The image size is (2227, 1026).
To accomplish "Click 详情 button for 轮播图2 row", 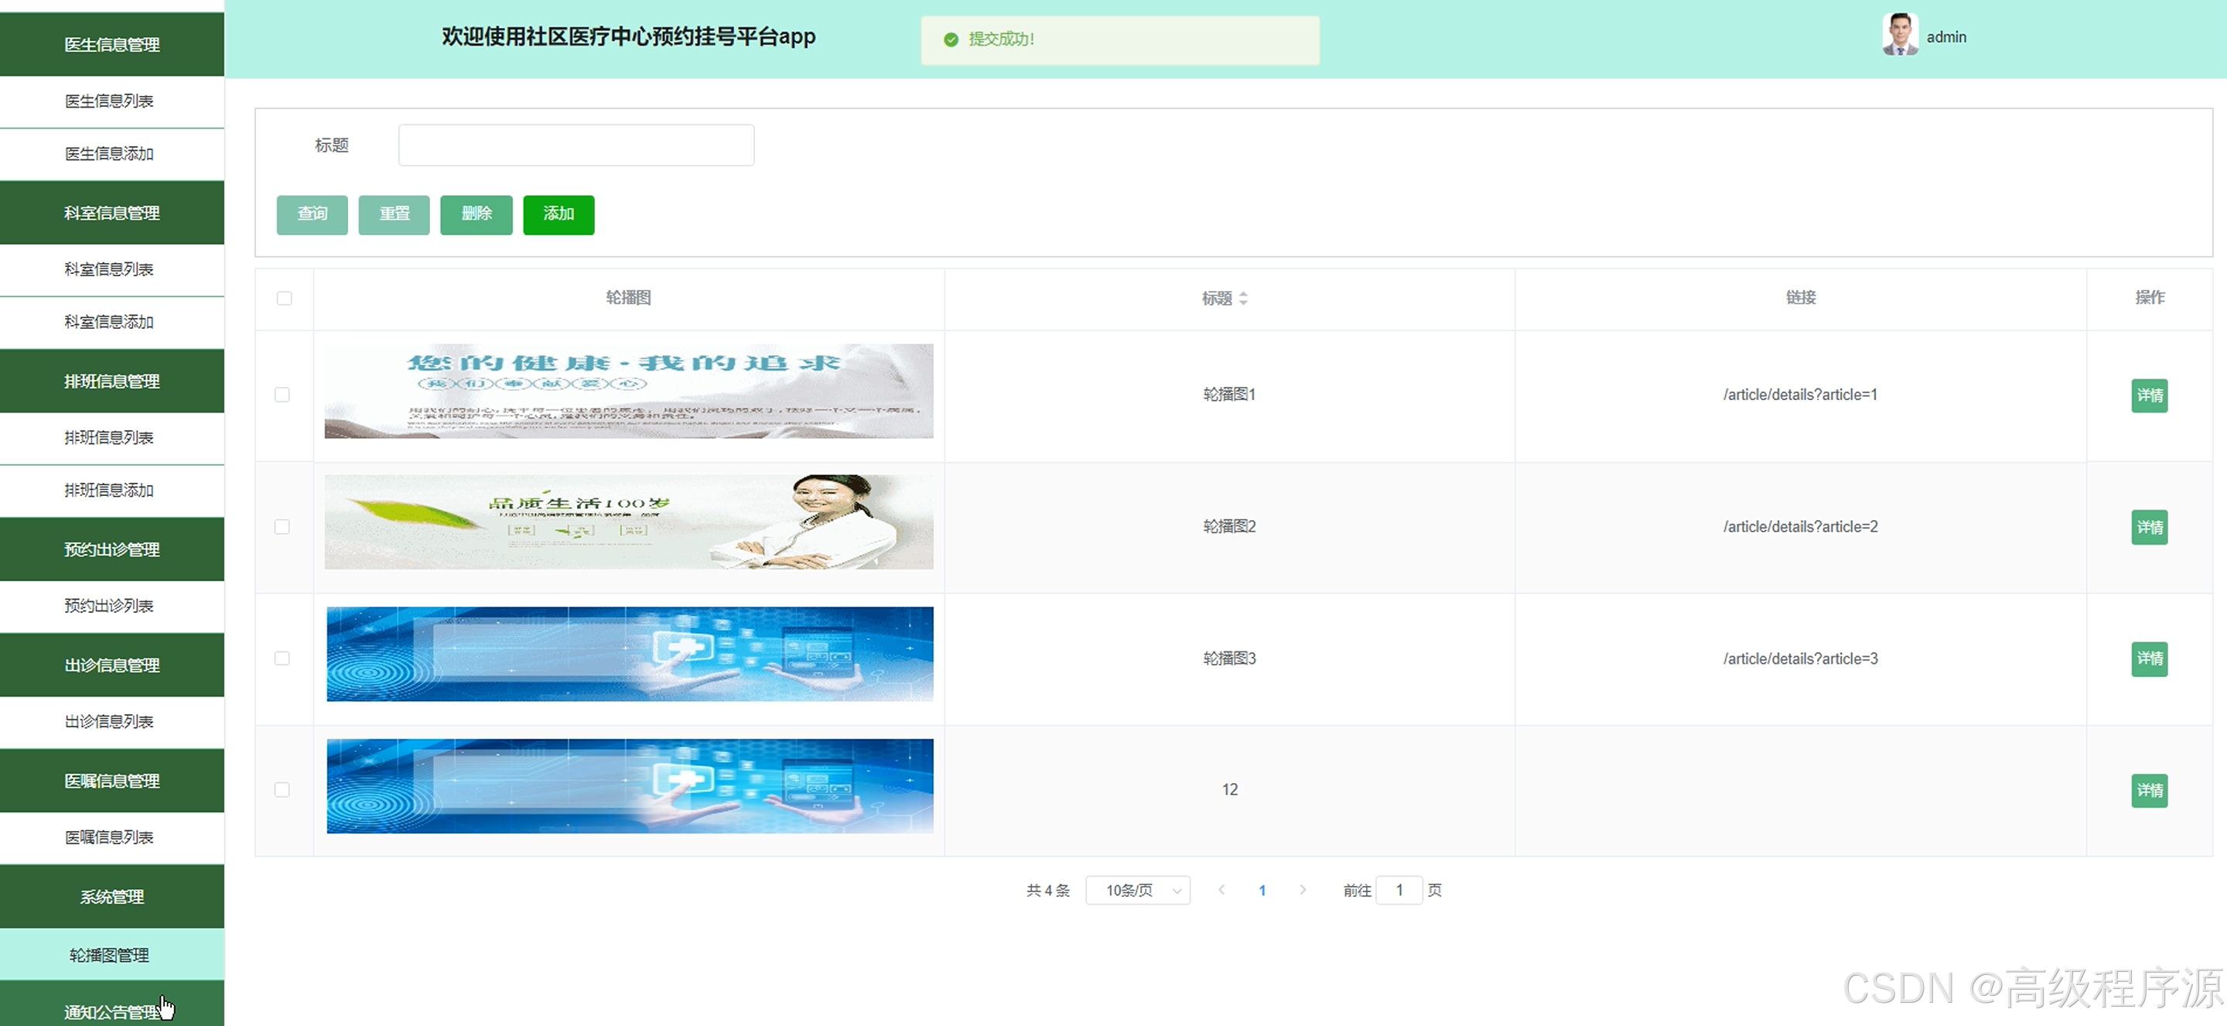I will pyautogui.click(x=2149, y=528).
